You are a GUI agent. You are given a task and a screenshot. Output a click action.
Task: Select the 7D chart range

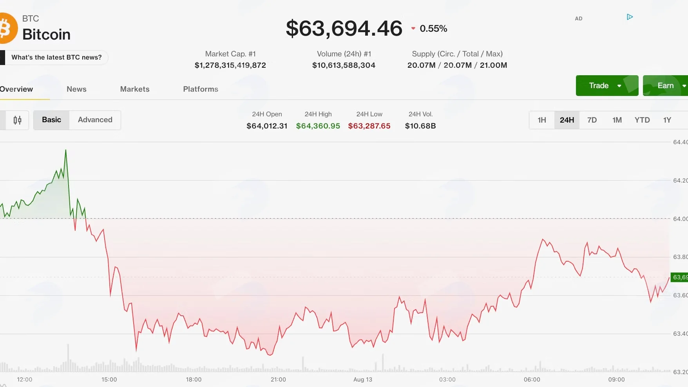pyautogui.click(x=592, y=120)
